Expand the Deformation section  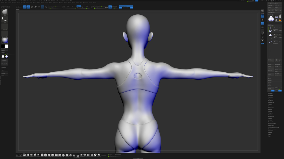click(270, 108)
